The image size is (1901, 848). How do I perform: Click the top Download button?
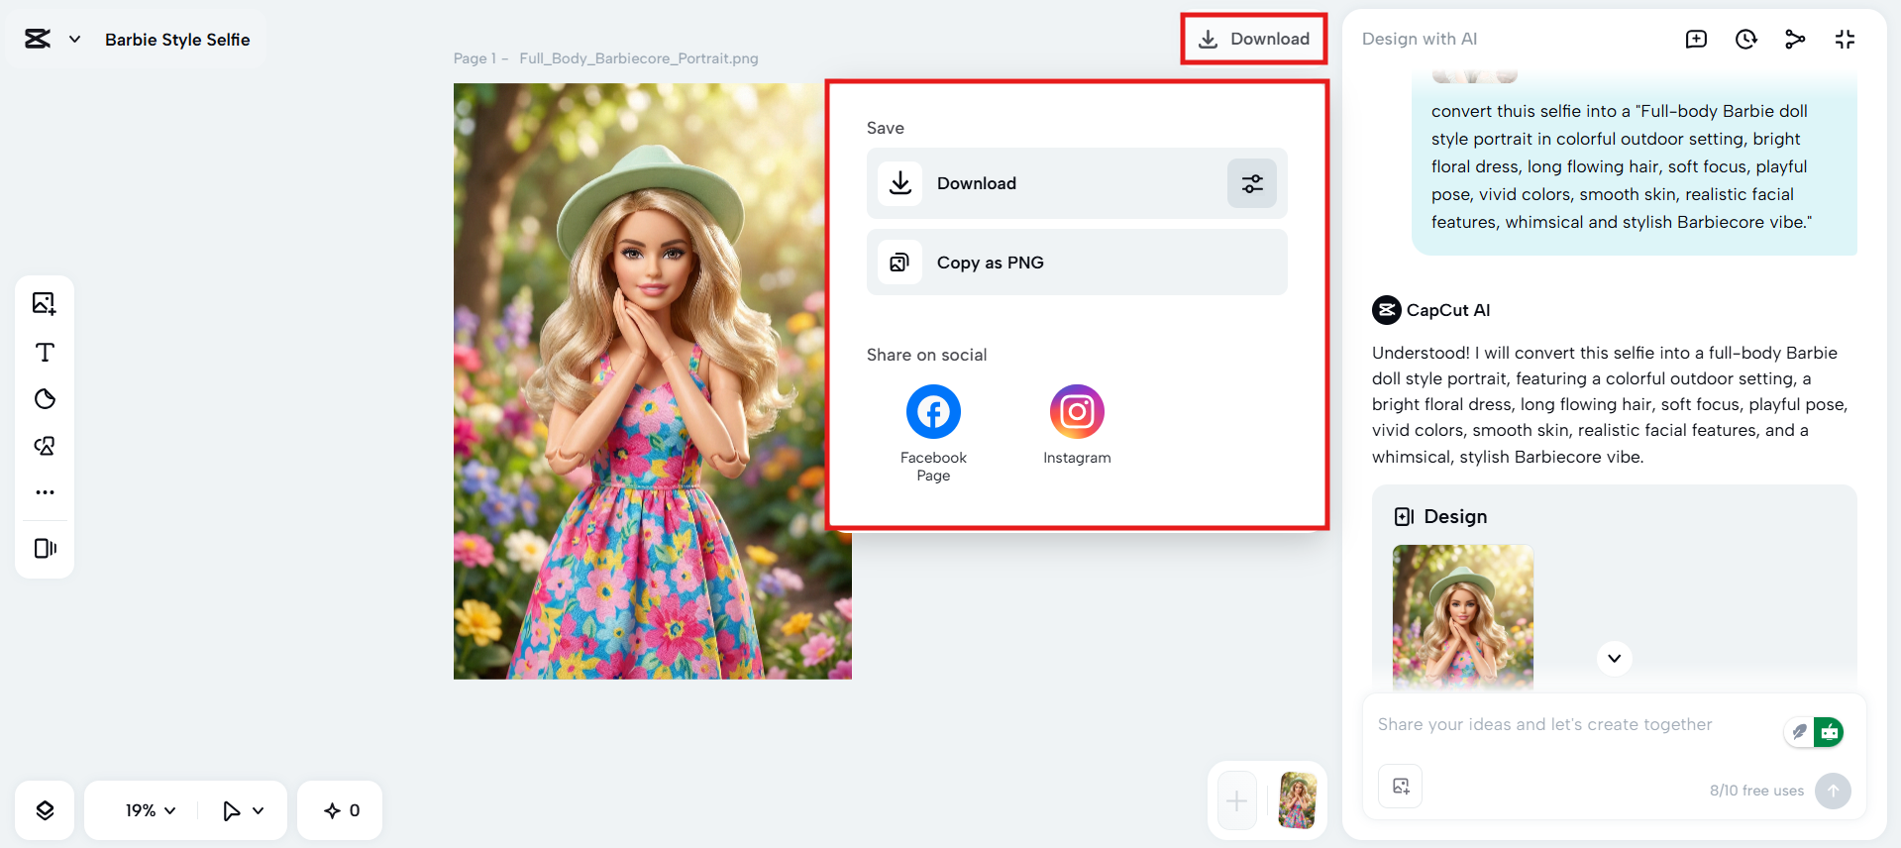[1253, 39]
